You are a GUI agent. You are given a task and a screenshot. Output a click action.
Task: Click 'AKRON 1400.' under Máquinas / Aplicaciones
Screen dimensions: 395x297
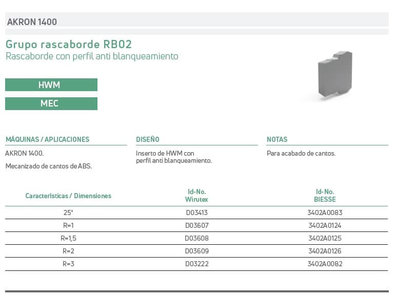tap(25, 153)
